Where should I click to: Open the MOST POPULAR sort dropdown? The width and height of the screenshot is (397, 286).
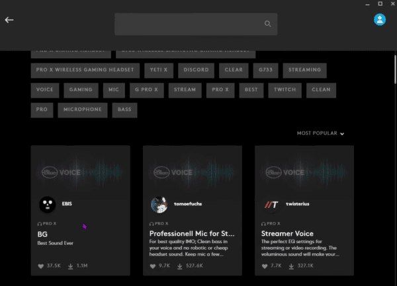320,133
